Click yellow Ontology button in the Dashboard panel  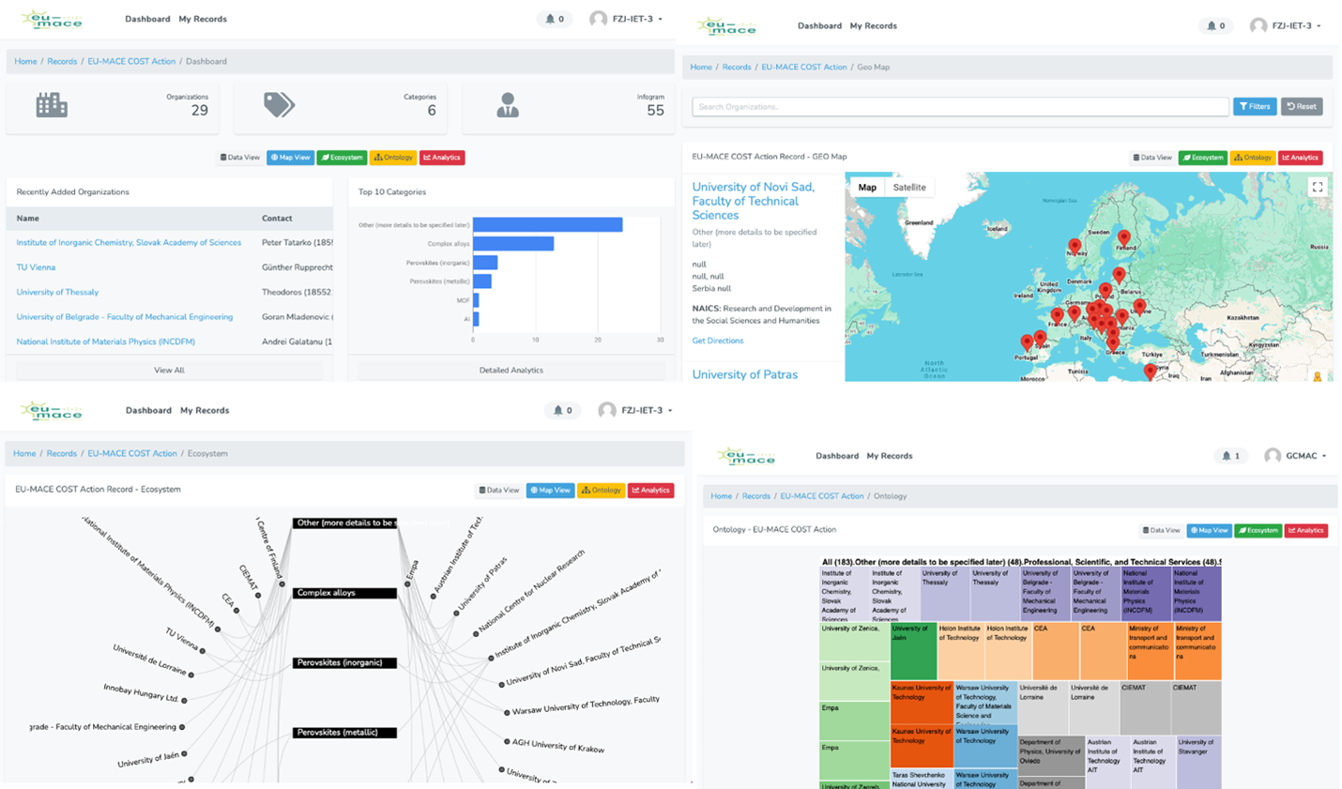[x=393, y=158]
